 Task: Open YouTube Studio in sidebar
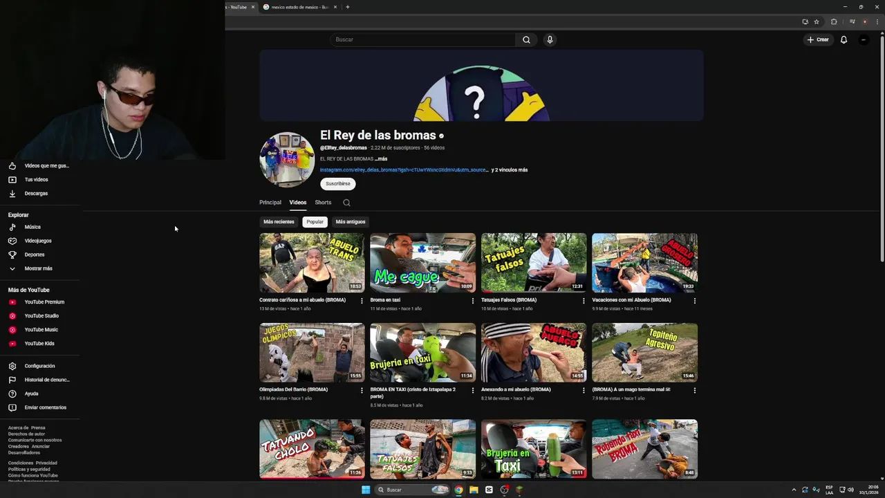click(41, 315)
